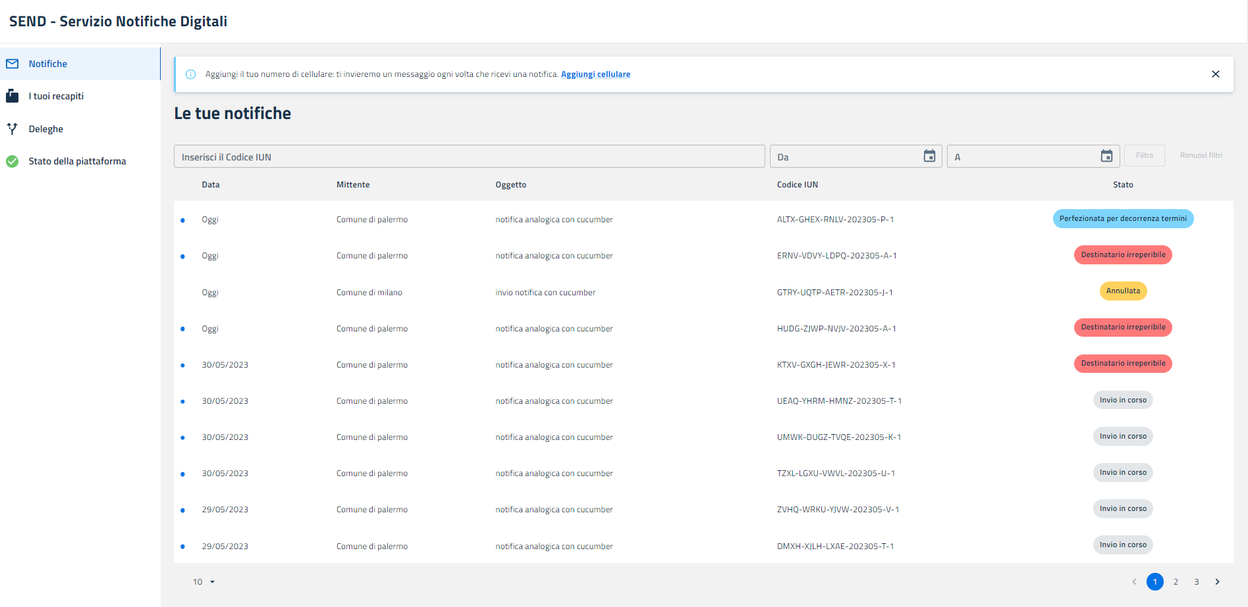Open the Annullata notification from Comune di milano
Viewport: 1248px width, 607px height.
(x=545, y=293)
